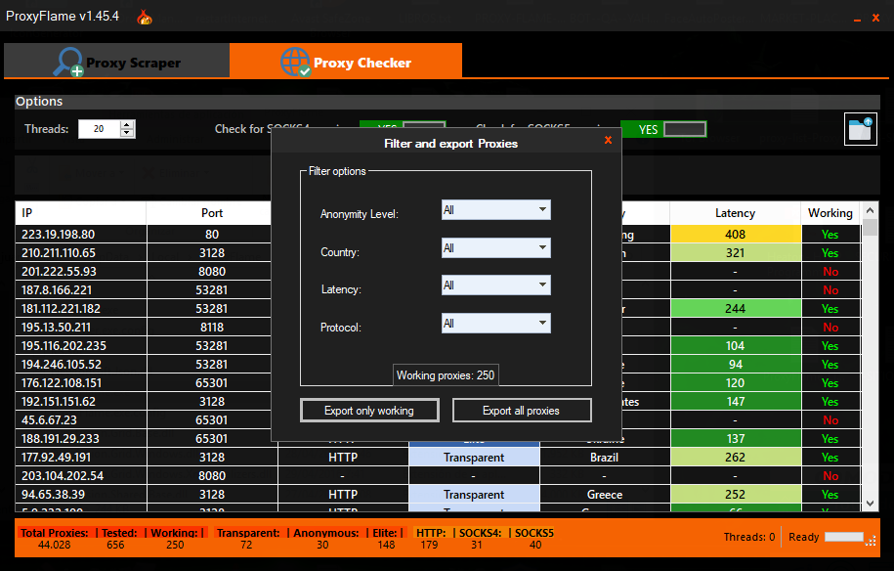Click the Export all proxies button
Viewport: 894px width, 571px height.
click(x=521, y=411)
